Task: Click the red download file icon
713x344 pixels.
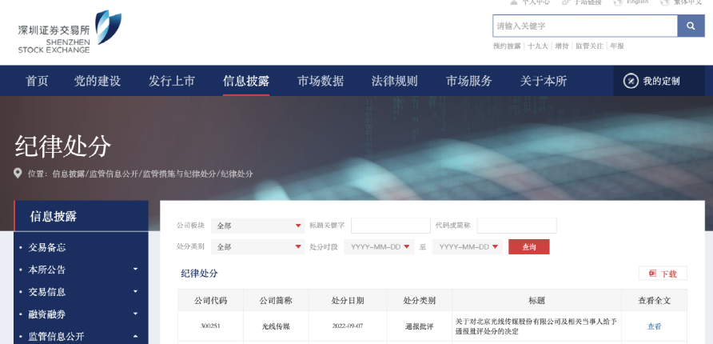Action: pyautogui.click(x=652, y=274)
